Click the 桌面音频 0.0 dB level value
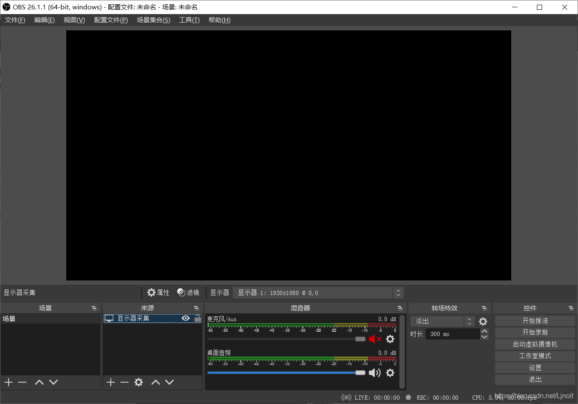 pyautogui.click(x=387, y=353)
